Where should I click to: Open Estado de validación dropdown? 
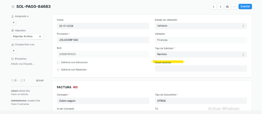click(x=201, y=26)
